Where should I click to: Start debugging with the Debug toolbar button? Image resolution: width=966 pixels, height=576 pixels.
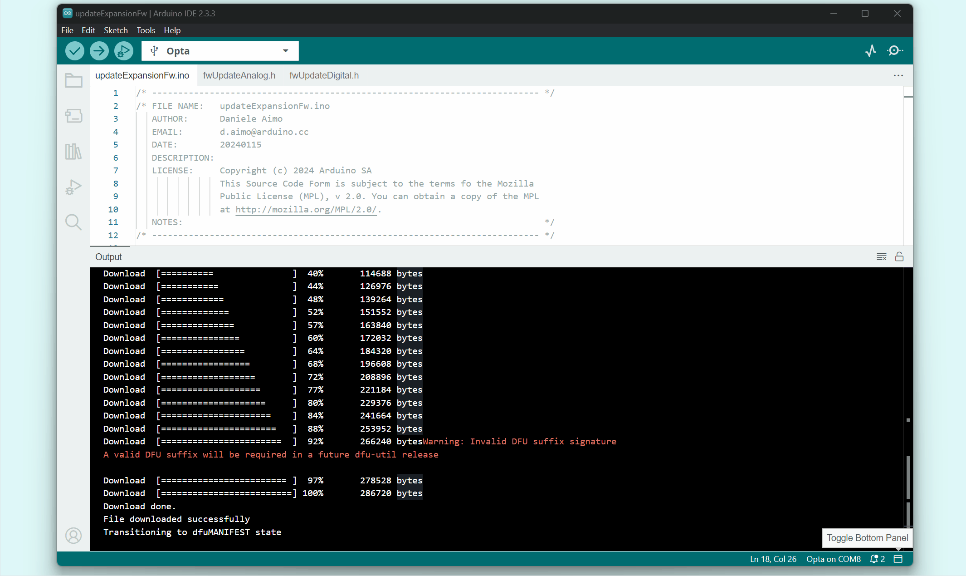point(123,51)
